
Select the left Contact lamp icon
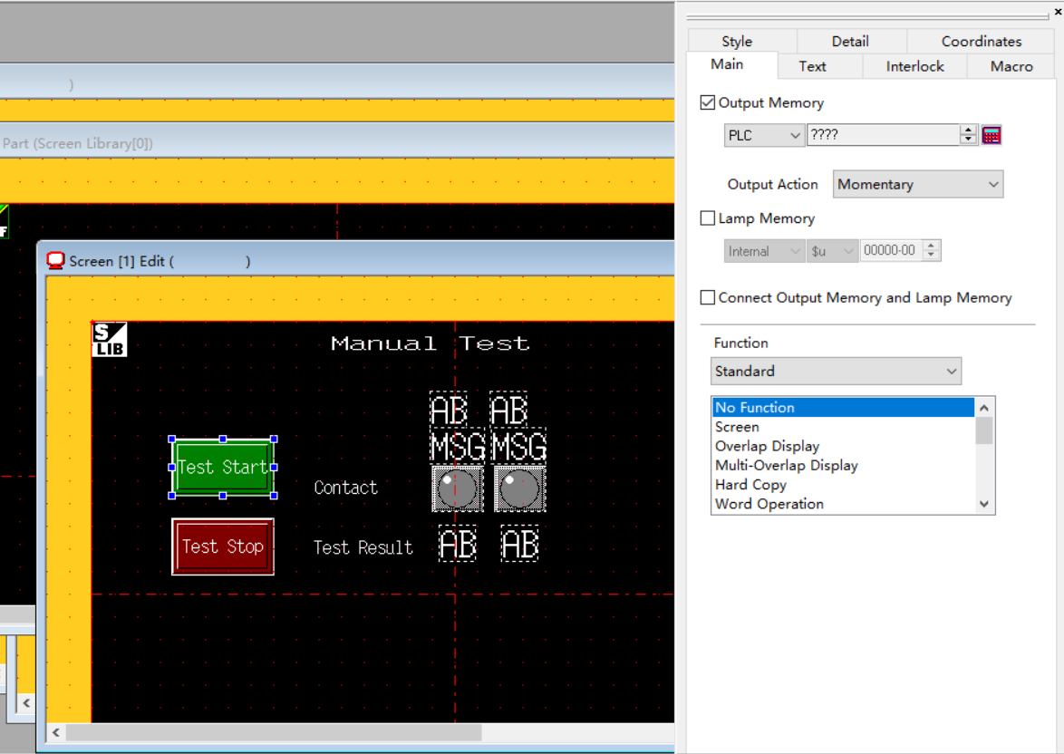pos(457,489)
